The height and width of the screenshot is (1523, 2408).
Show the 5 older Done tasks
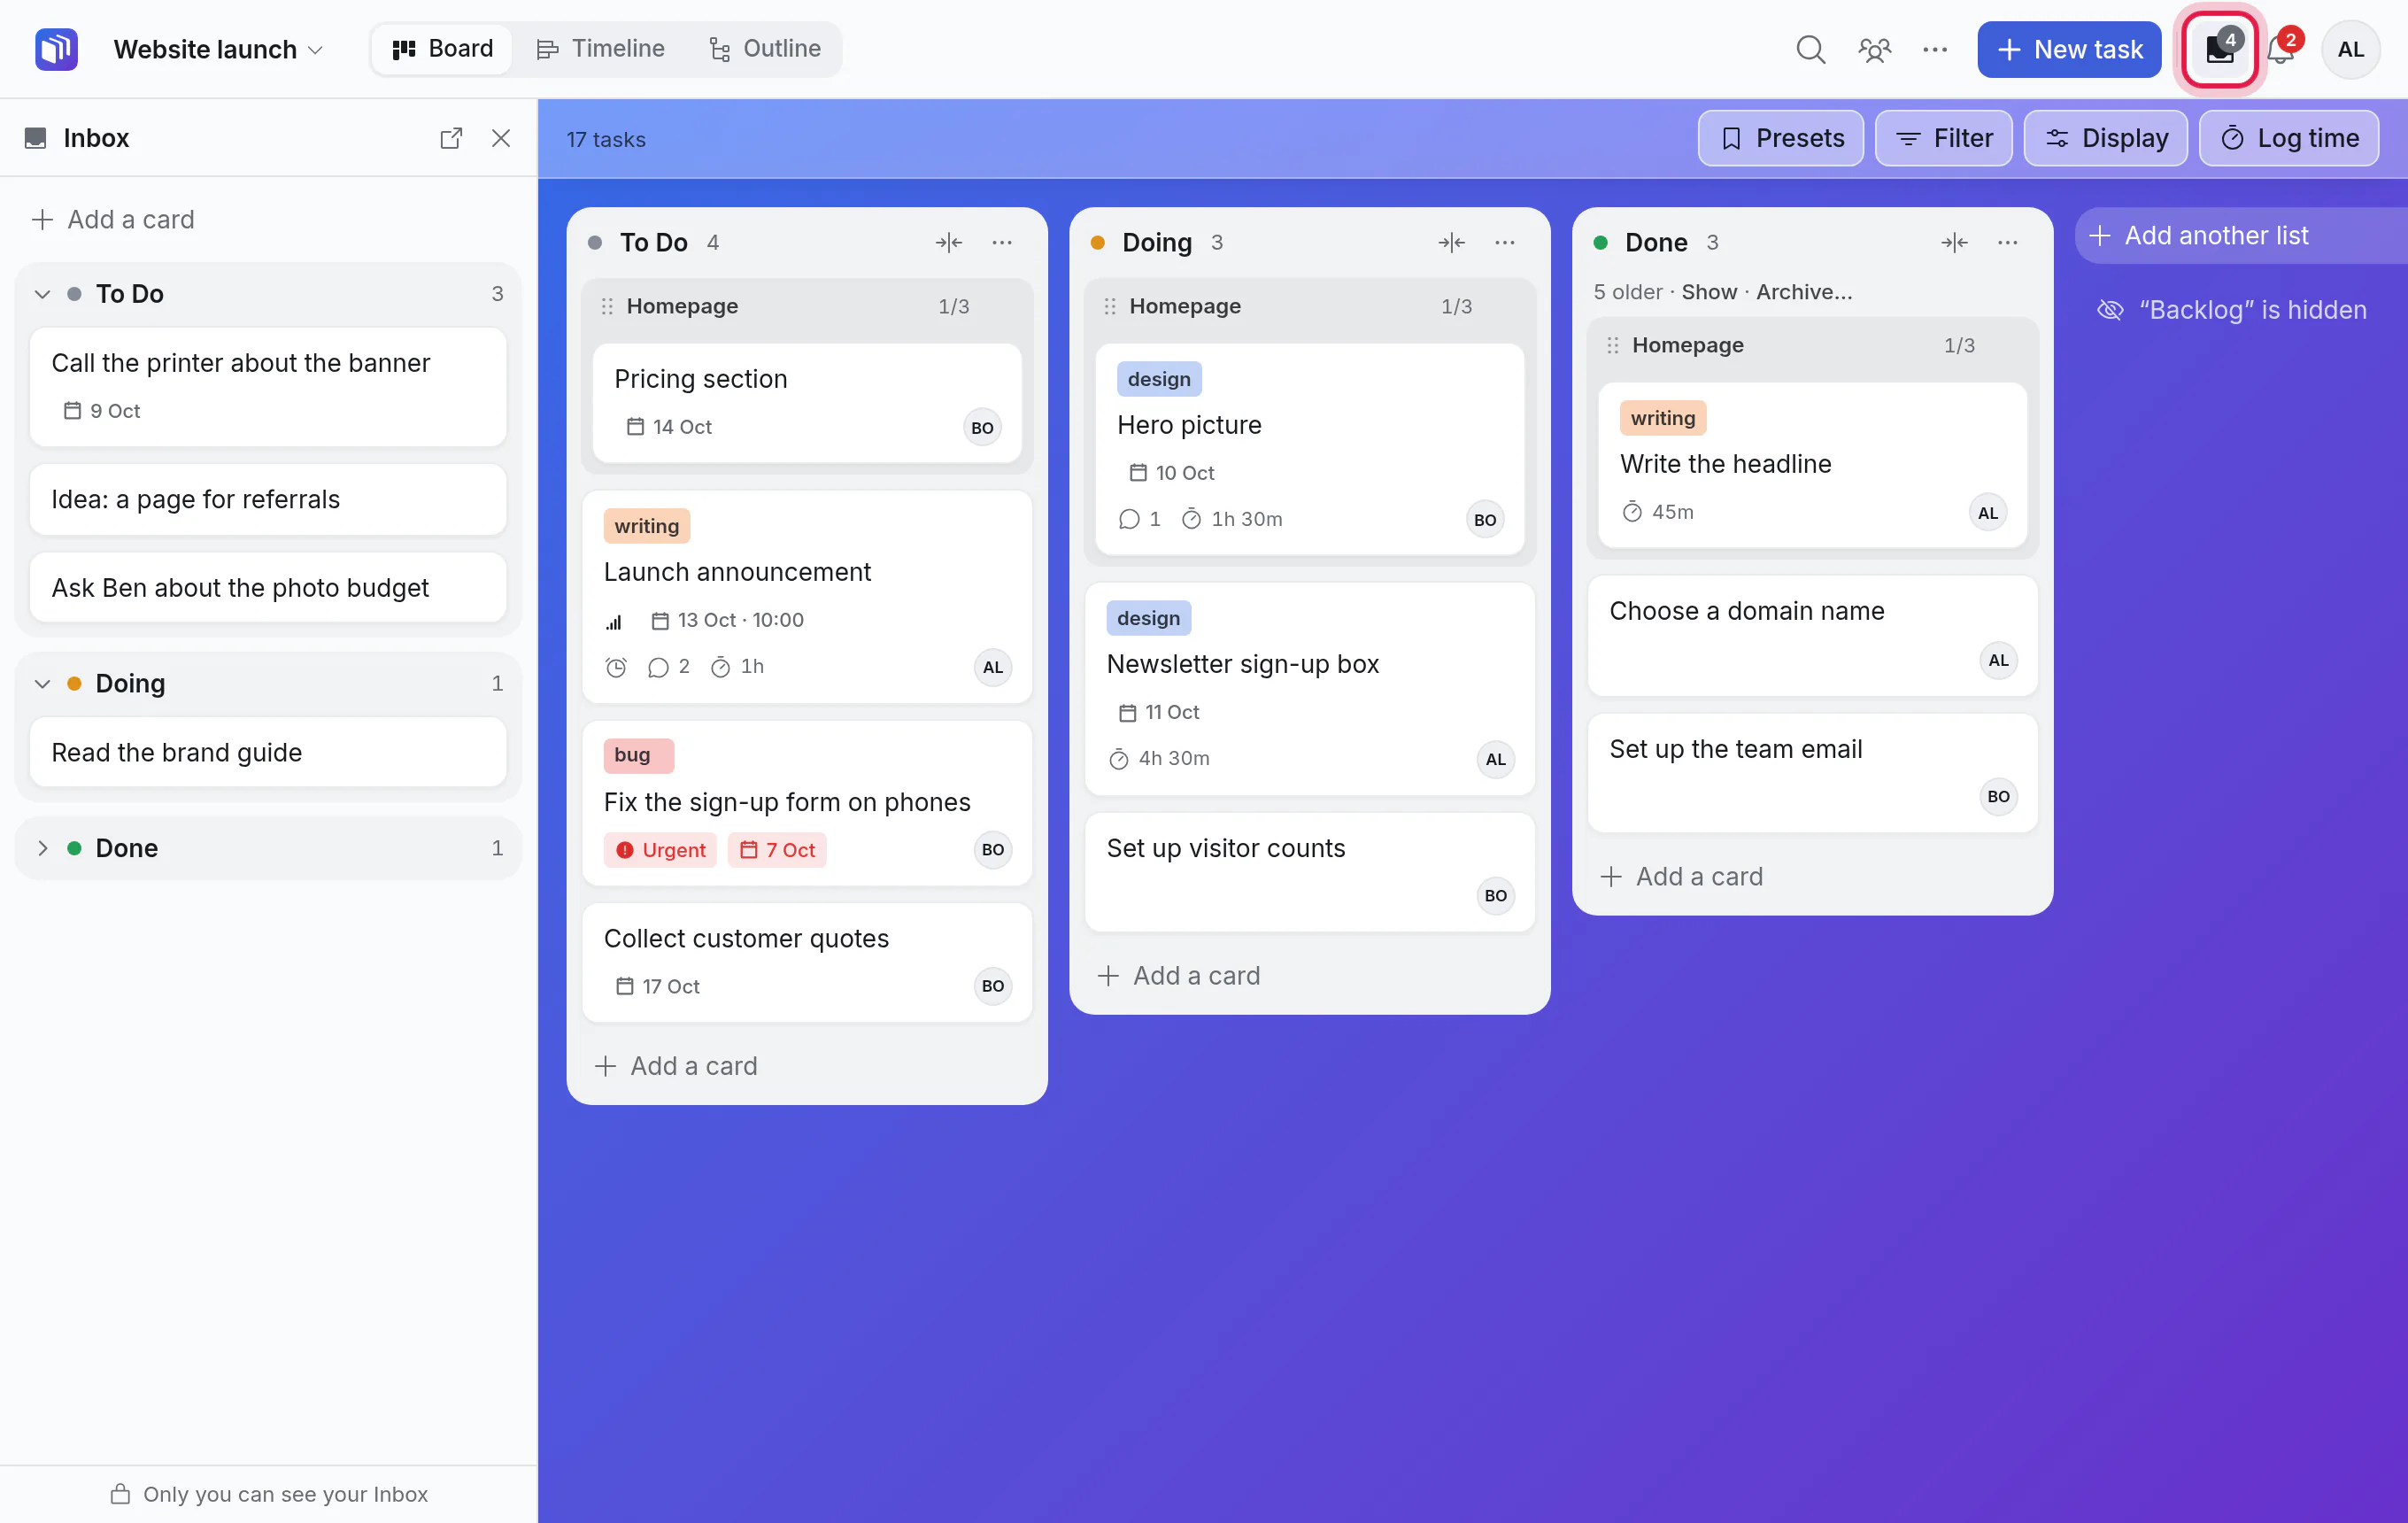[x=1709, y=292]
